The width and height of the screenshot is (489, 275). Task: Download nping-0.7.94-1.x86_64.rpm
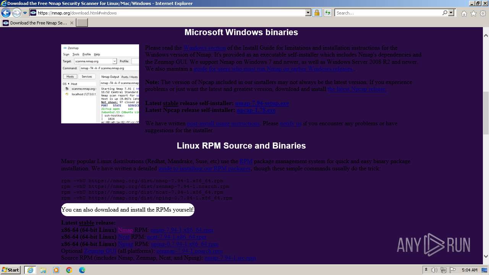[185, 244]
